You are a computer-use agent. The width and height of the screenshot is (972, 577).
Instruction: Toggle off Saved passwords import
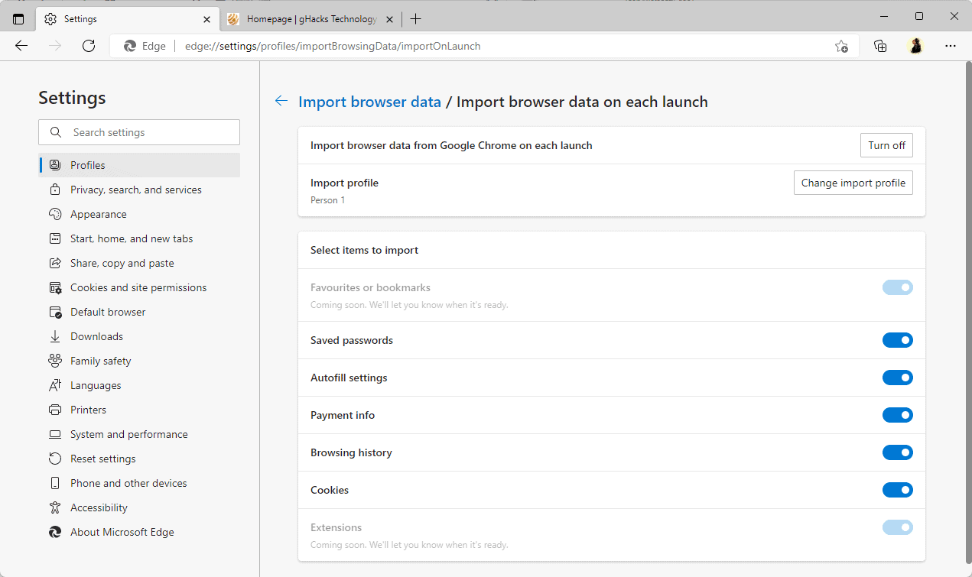(897, 339)
